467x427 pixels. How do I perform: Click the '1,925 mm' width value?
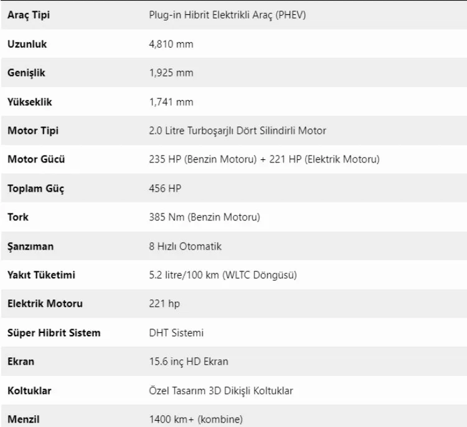coord(167,73)
